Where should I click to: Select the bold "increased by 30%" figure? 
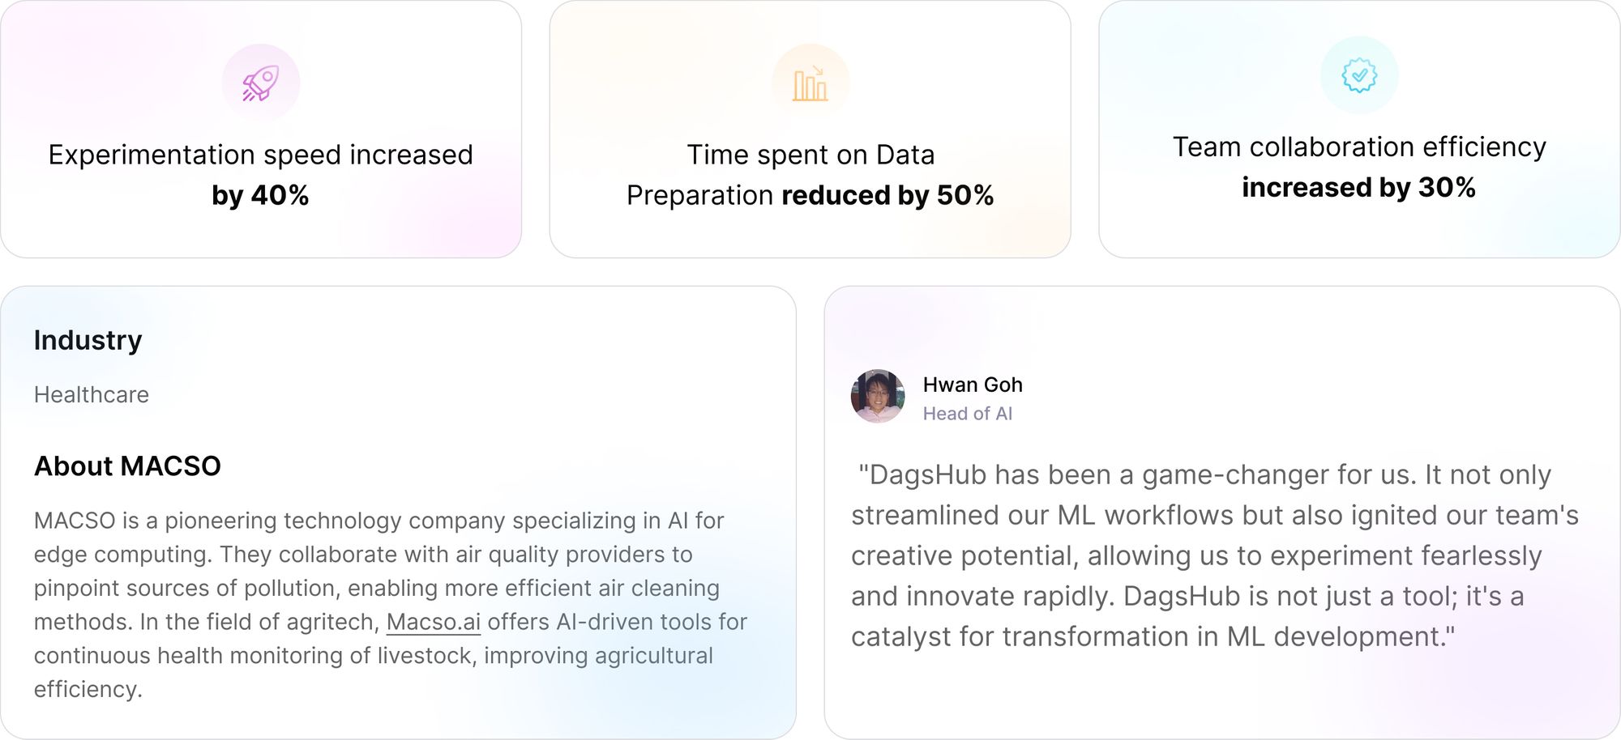point(1358,188)
